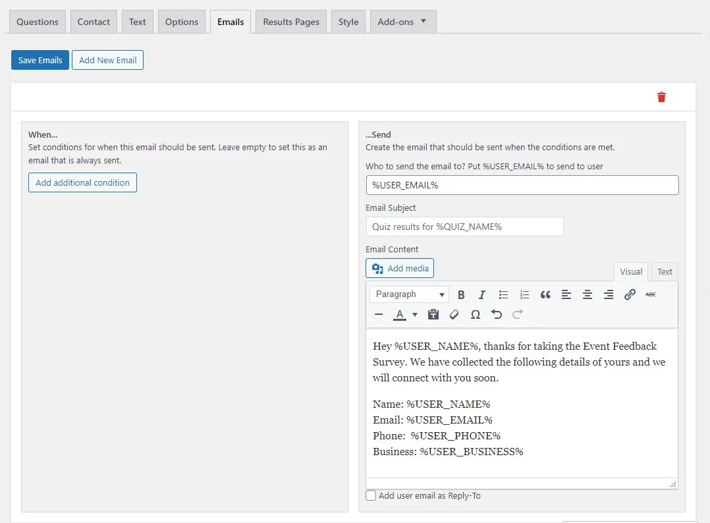Toggle italic formatting in the email editor
This screenshot has width=710, height=523.
(482, 295)
